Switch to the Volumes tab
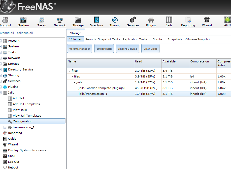Image resolution: width=231 pixels, height=169 pixels. tap(76, 39)
